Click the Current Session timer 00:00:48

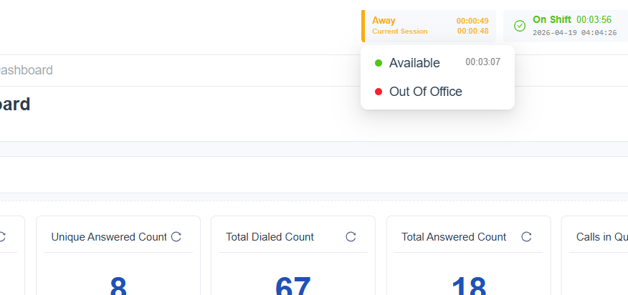point(472,31)
